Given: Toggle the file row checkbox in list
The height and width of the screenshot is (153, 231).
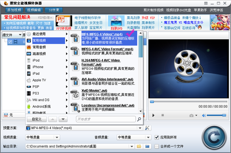Looking at the screenshot, I should pos(10,42).
